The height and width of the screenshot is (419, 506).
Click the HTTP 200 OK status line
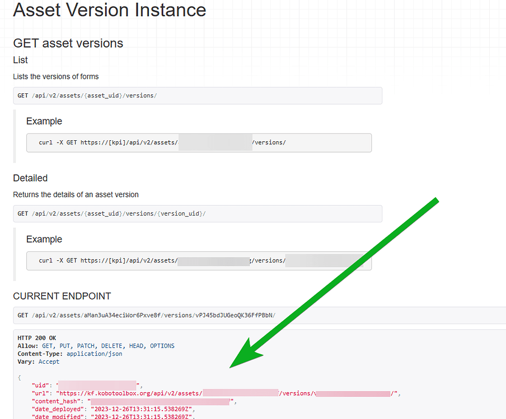(x=36, y=337)
